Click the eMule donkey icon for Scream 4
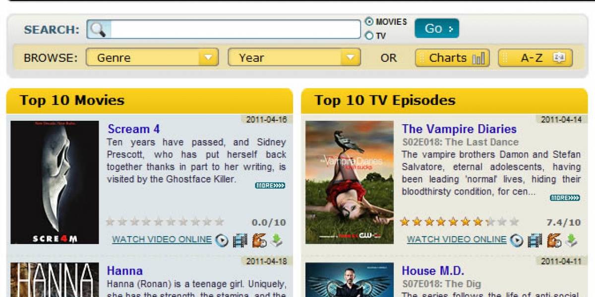 pos(259,241)
